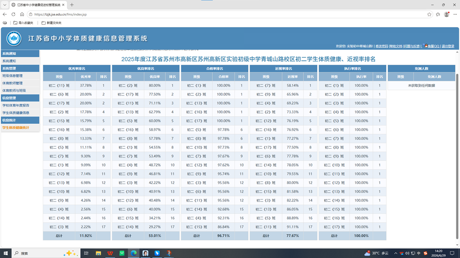Click the 修改密码 link

coord(382,46)
